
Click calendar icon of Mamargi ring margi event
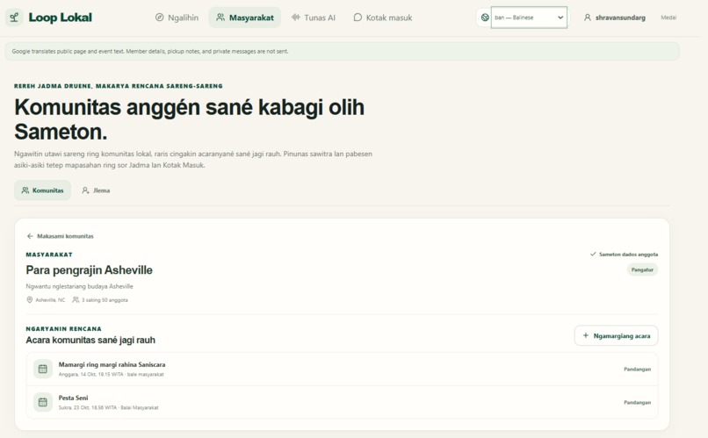(43, 369)
